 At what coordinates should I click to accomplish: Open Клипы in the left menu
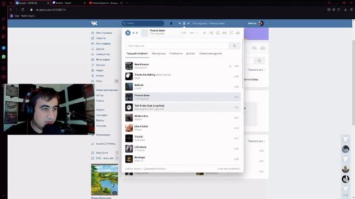[x=100, y=76]
